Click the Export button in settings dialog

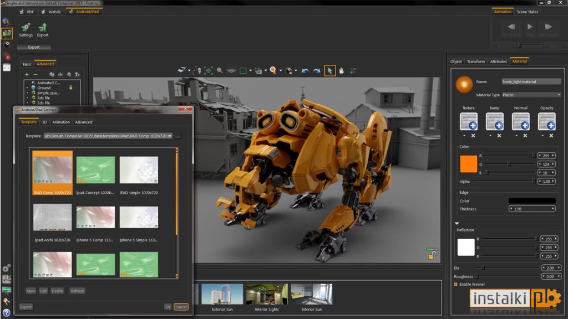point(26,307)
